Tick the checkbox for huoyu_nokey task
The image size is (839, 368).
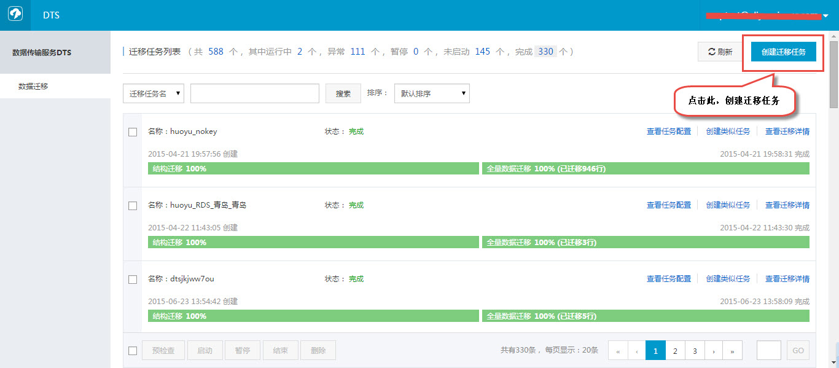(133, 132)
